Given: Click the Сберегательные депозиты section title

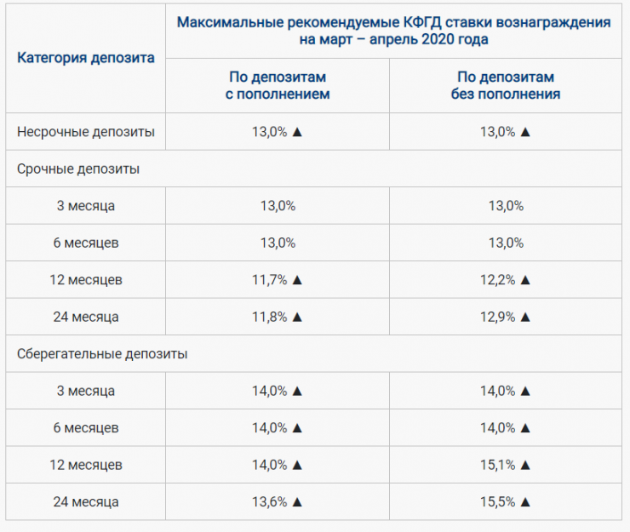Looking at the screenshot, I should (102, 354).
